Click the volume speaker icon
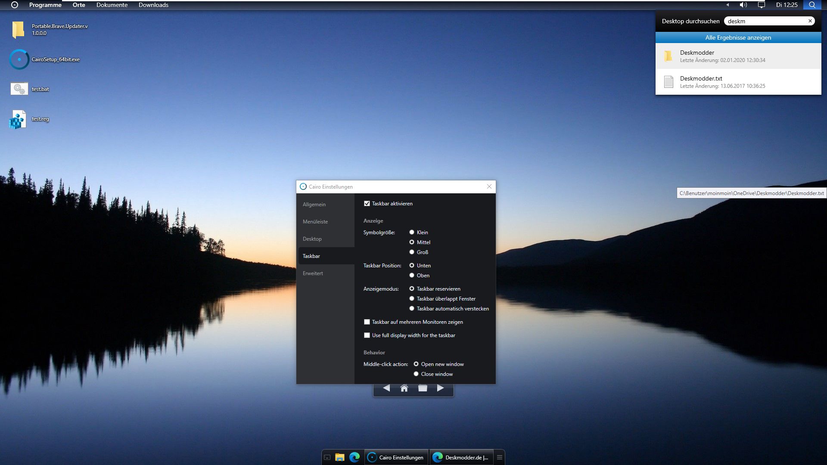827x465 pixels. (743, 5)
